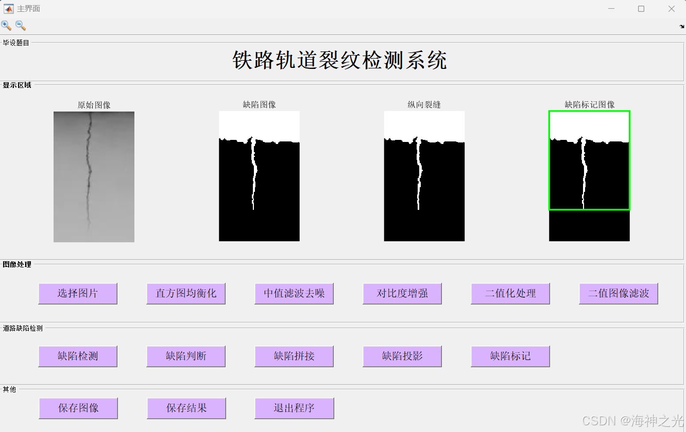Click the 缺陷标记图像 marked defect preview
The image size is (686, 432).
coord(589,176)
